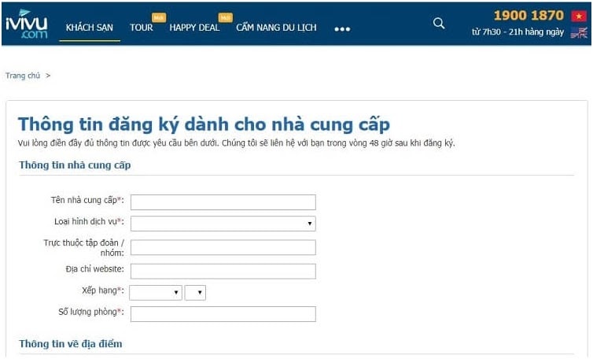
Task: Call hotline 1900 1870 link
Action: [529, 16]
